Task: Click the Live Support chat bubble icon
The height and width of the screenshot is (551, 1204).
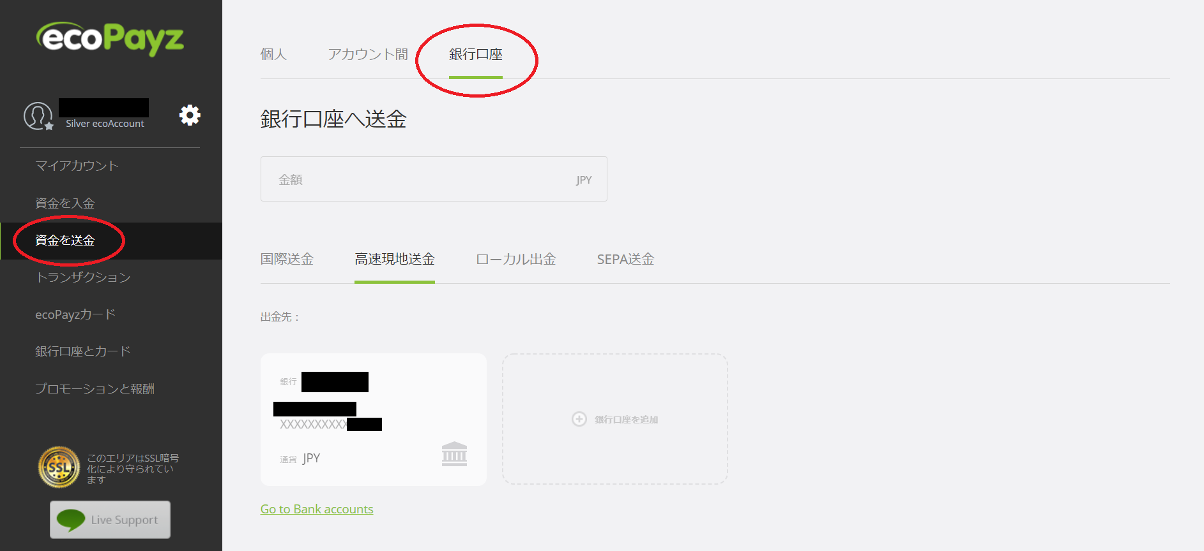Action: [71, 520]
